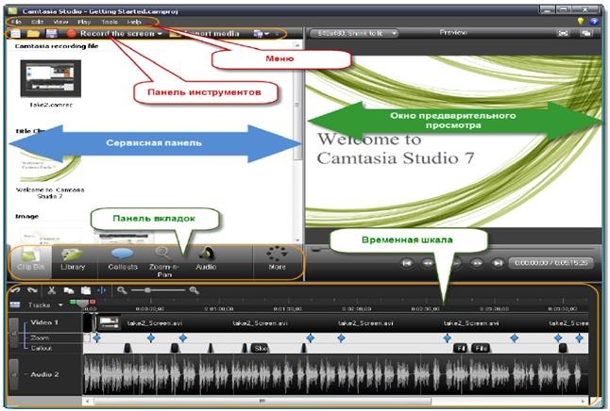Select the Audio 2 track label
Screen dimensions: 610x411
tap(44, 374)
